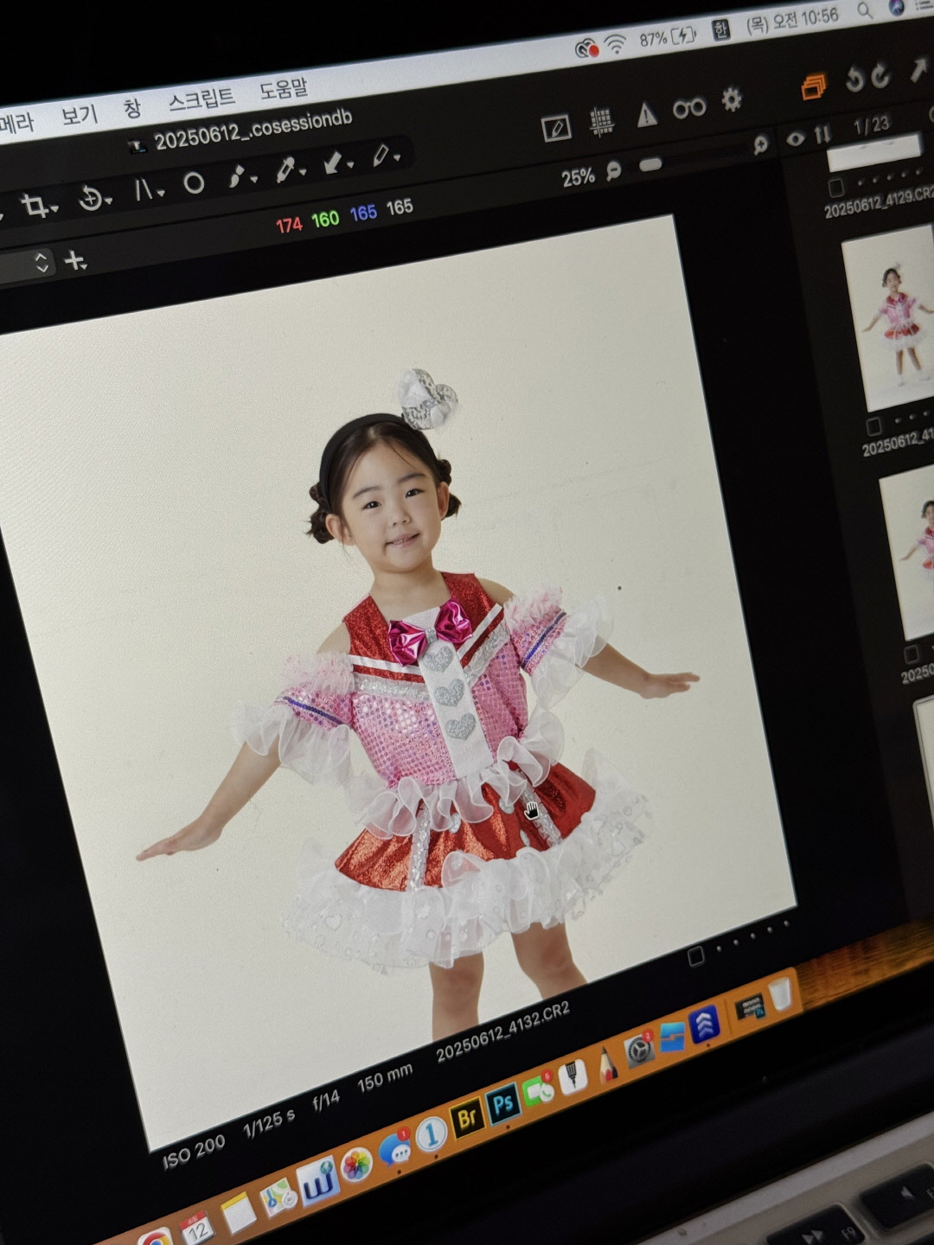Open the 보기 menu
Image resolution: width=934 pixels, height=1245 pixels.
point(79,115)
